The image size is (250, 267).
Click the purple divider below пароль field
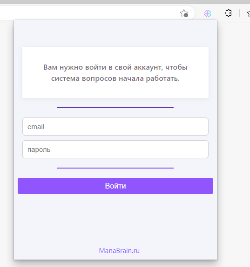tap(115, 168)
